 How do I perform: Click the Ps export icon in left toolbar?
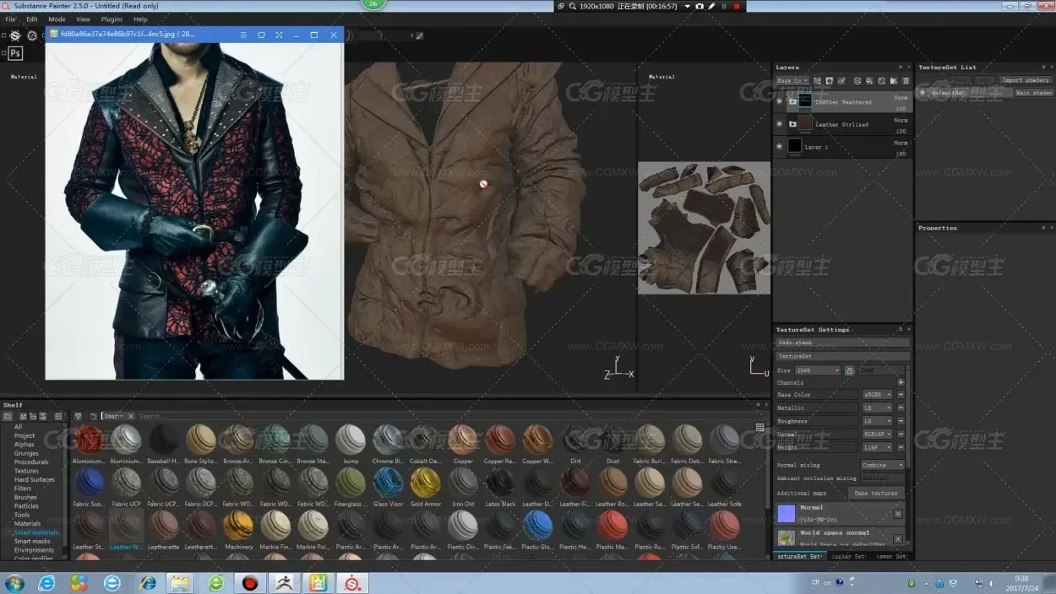pos(15,53)
